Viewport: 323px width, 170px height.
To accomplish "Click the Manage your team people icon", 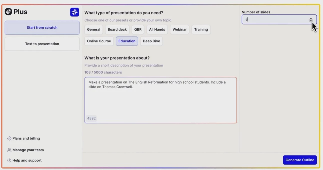I will click(9, 150).
